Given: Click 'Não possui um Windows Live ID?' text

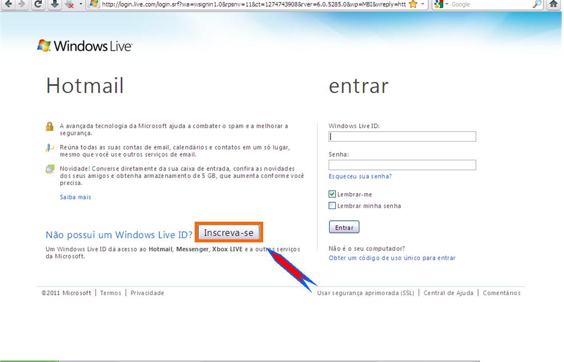Looking at the screenshot, I should 119,235.
